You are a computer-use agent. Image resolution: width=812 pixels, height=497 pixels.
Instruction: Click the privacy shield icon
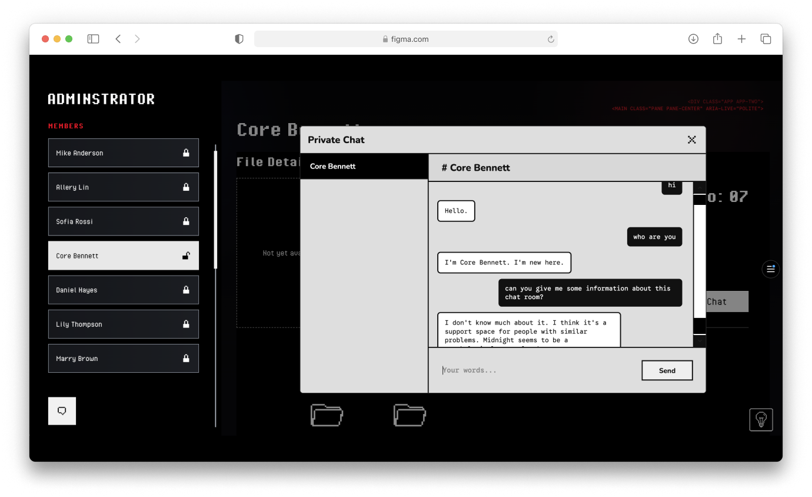pyautogui.click(x=239, y=39)
